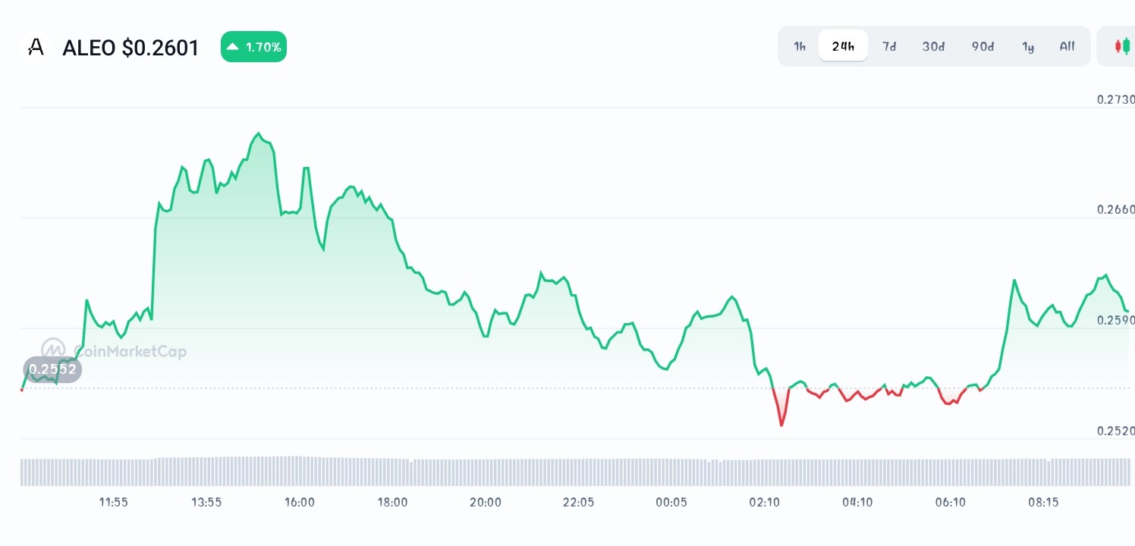Image resolution: width=1135 pixels, height=546 pixels.
Task: Show the 1y price history
Action: pyautogui.click(x=1028, y=46)
